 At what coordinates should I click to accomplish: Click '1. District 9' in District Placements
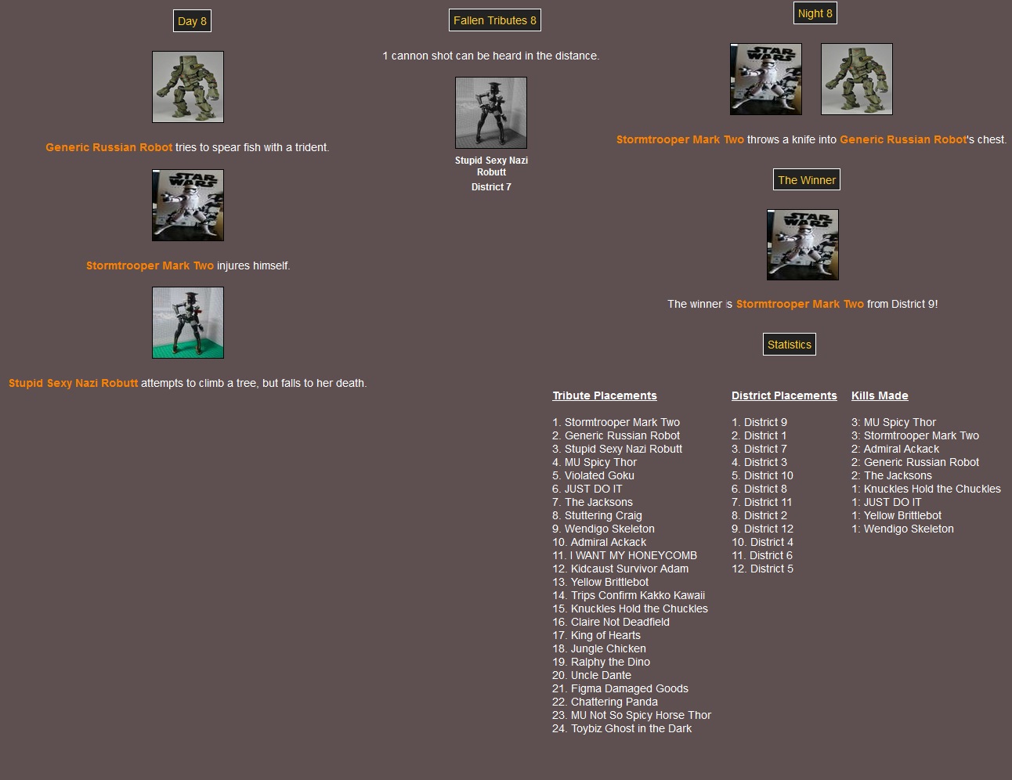760,422
